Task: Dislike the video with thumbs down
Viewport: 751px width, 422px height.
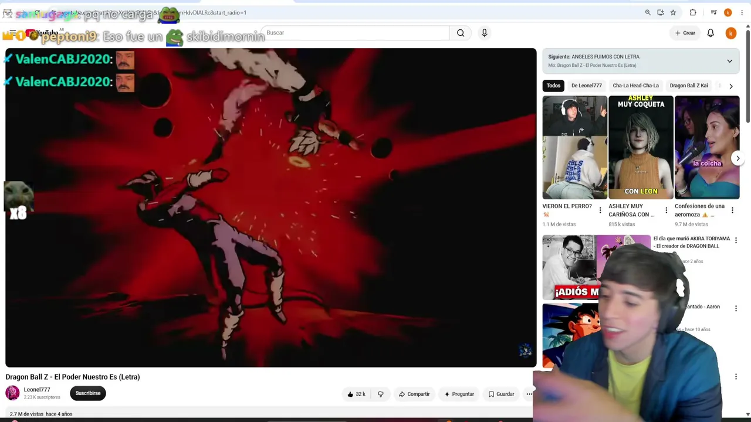Action: pos(380,394)
